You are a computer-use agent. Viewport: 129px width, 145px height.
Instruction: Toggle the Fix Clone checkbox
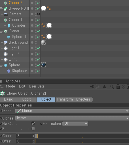33,123
